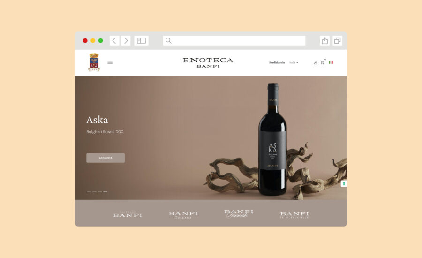Screen dimensions: 422x258
Task: Open the hamburger menu icon
Action: coord(110,62)
